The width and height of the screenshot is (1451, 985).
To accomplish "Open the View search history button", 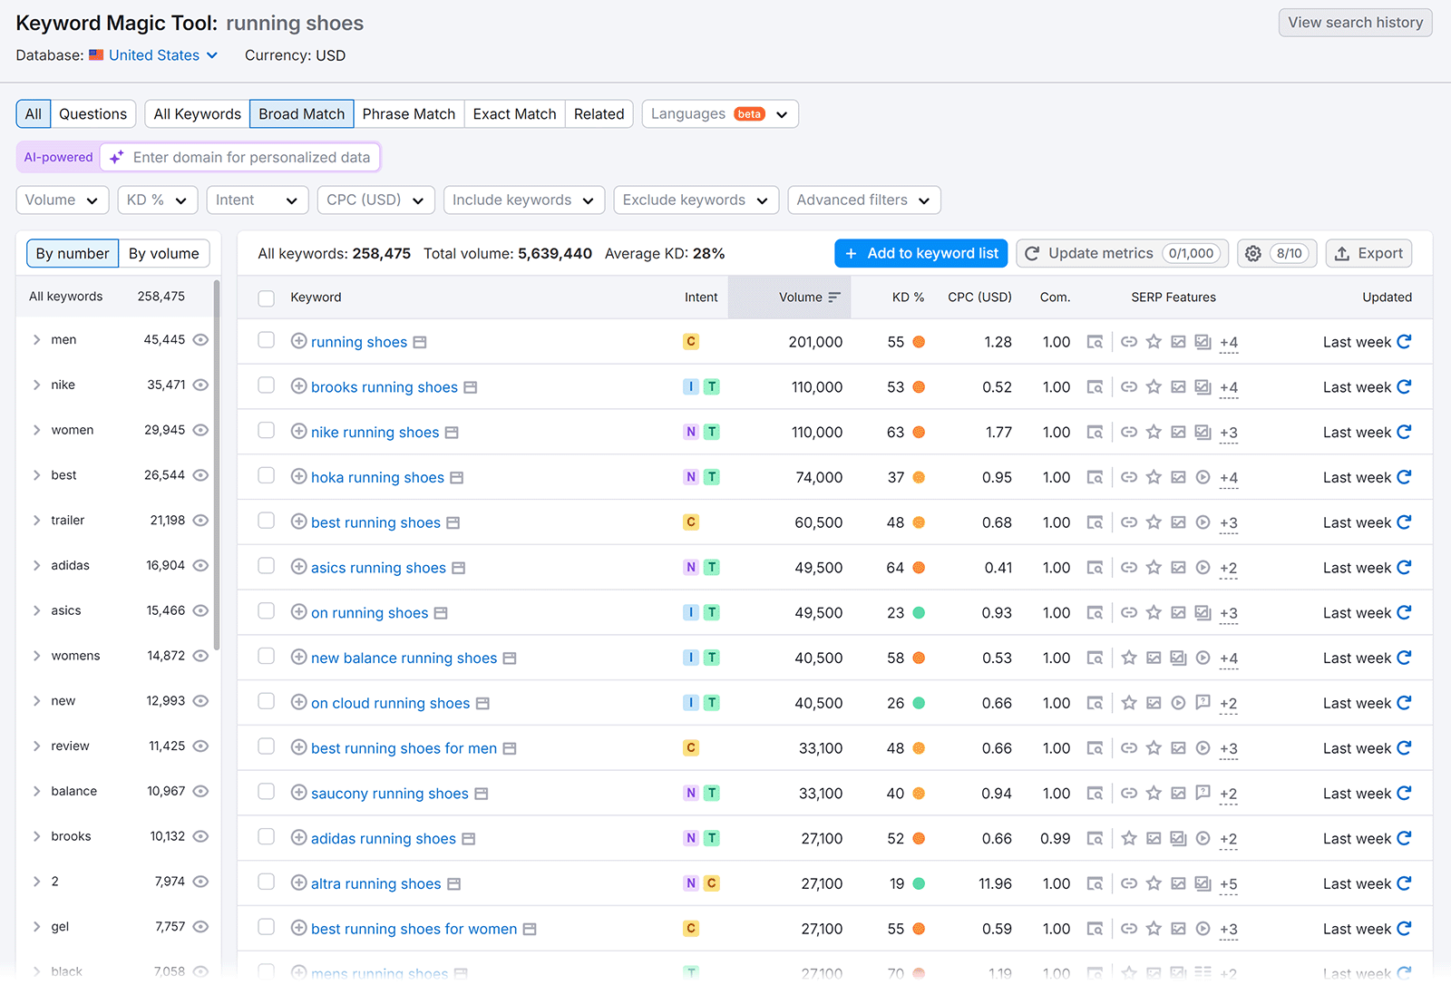I will [x=1354, y=22].
